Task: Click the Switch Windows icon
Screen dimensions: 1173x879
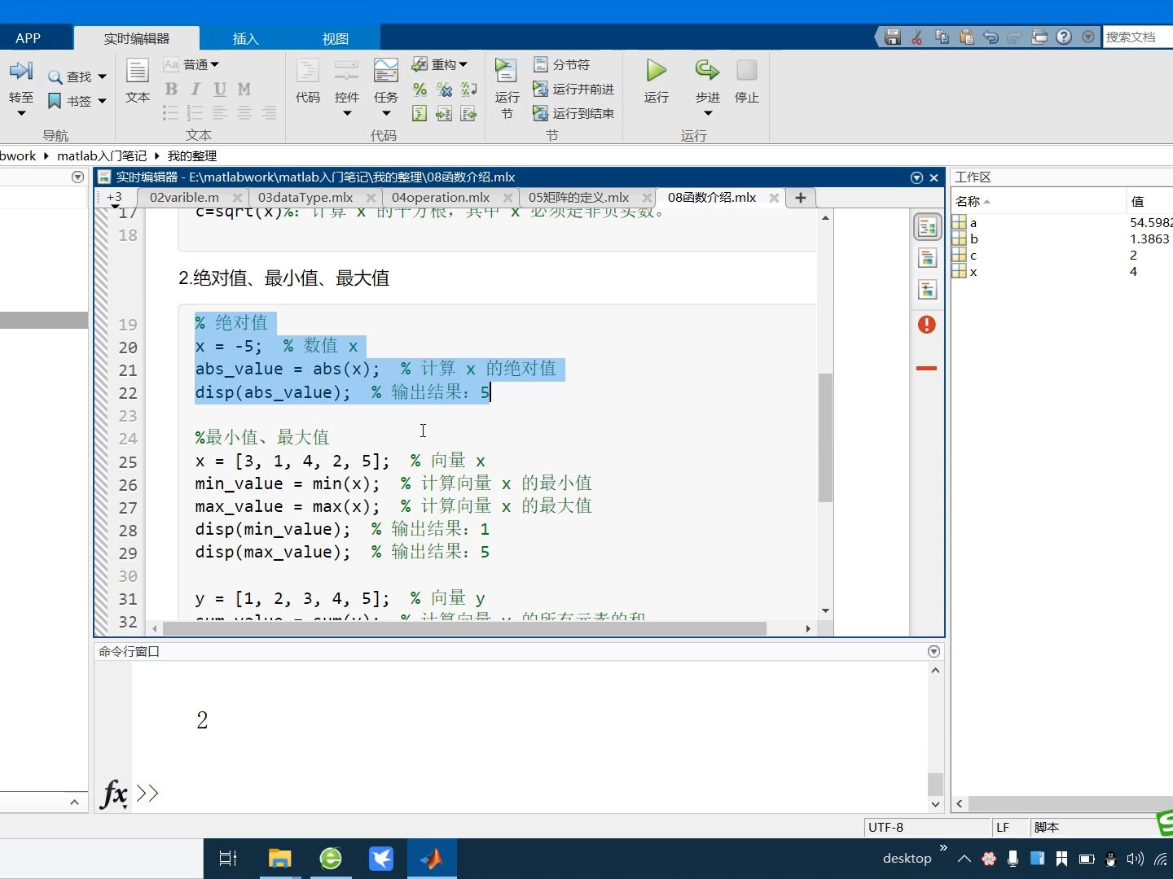Action: tap(1039, 37)
